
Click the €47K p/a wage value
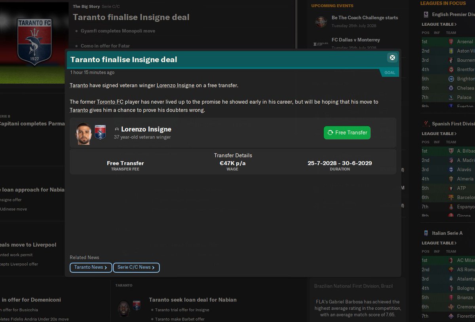233,163
